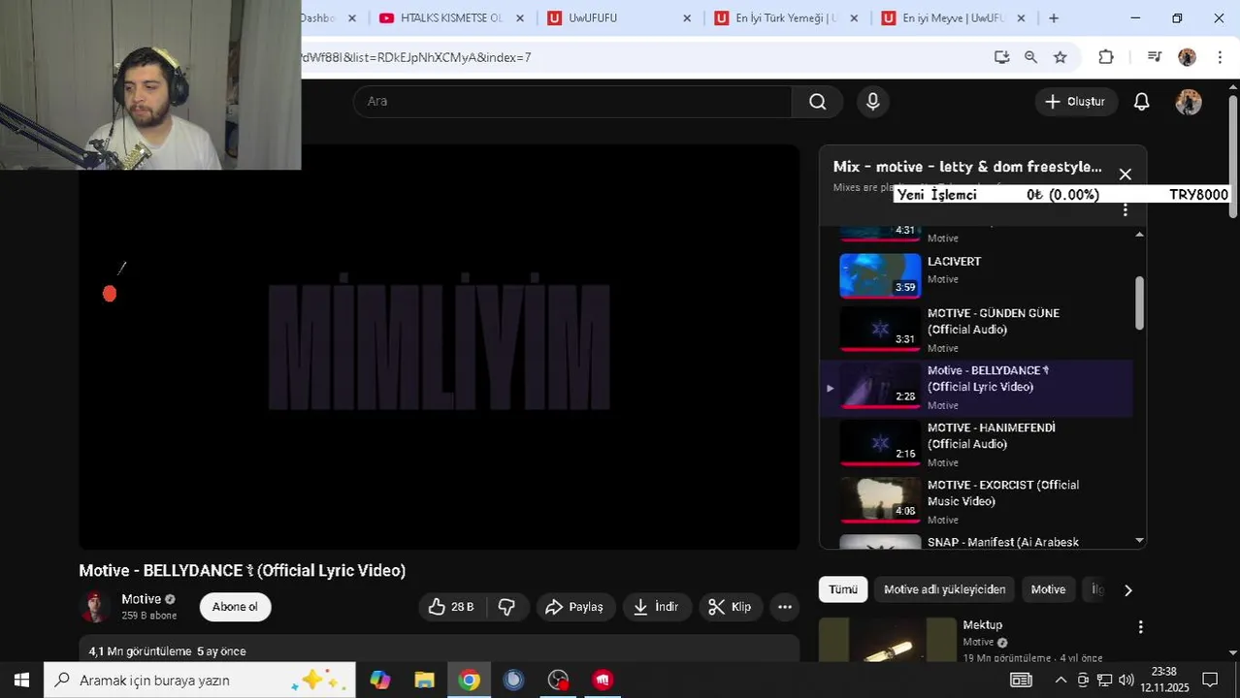Select EXORCIST 4:08 thumbnail
Viewport: 1240px width, 698px height.
(880, 500)
